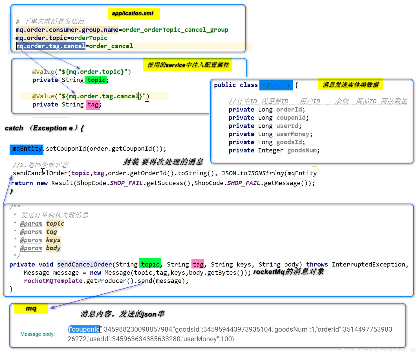
Task: Click the pink-highlighted tag field
Action: [93, 105]
